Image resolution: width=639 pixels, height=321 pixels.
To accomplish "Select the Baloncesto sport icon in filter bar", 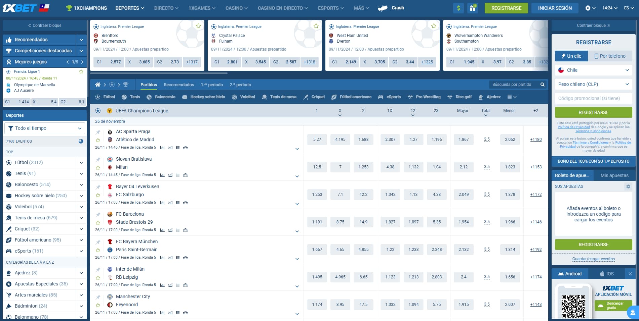I will tap(149, 97).
